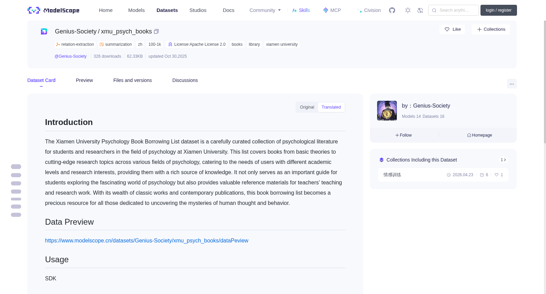Select the Dataset Card tab
546x294 pixels.
point(41,80)
